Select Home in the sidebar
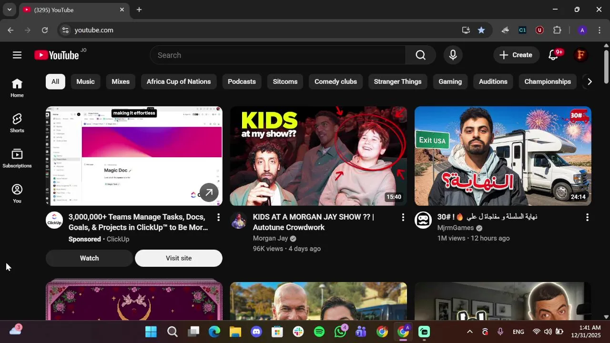 17,88
